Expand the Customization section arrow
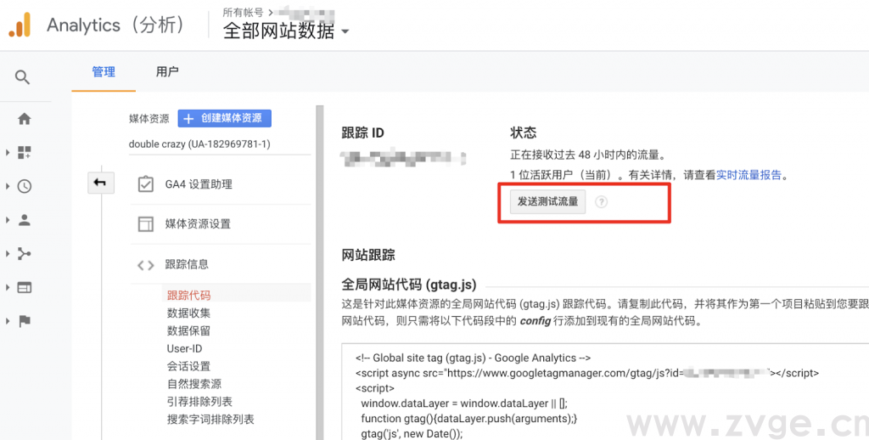This screenshot has width=869, height=440. click(8, 153)
